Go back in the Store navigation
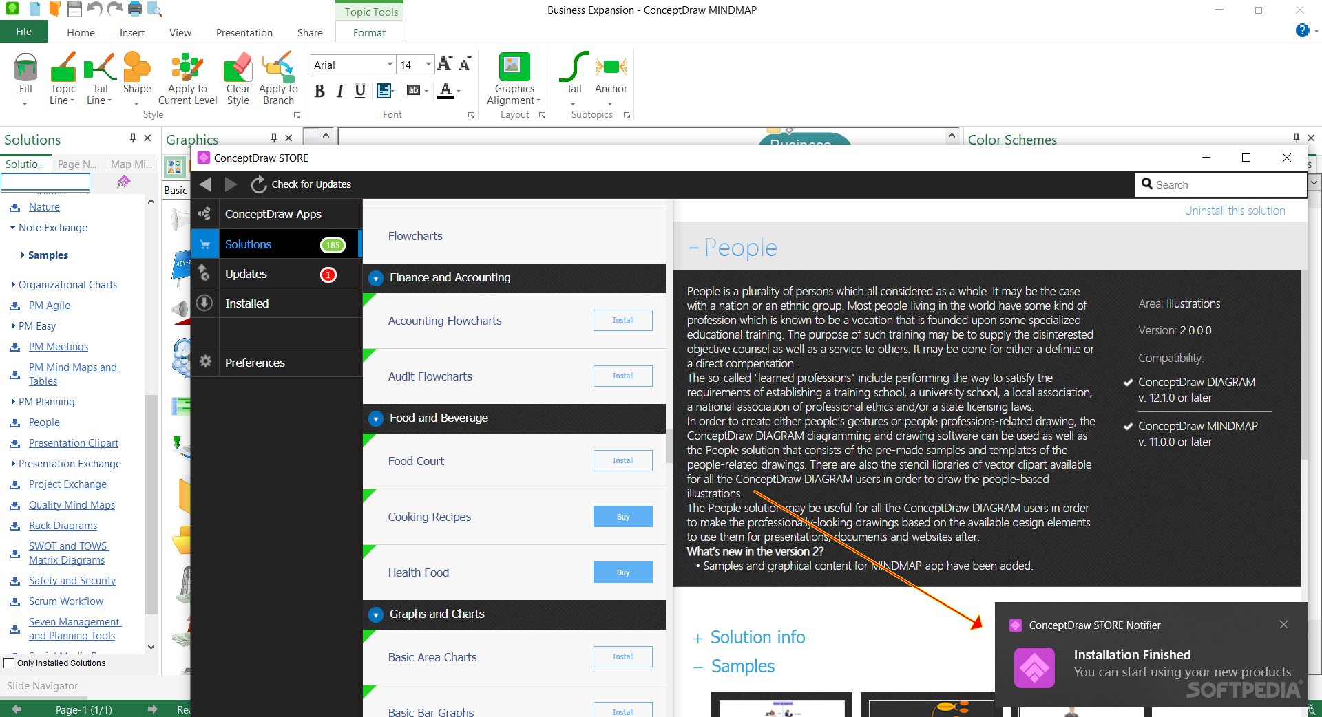Viewport: 1322px width, 717px height. 205,184
